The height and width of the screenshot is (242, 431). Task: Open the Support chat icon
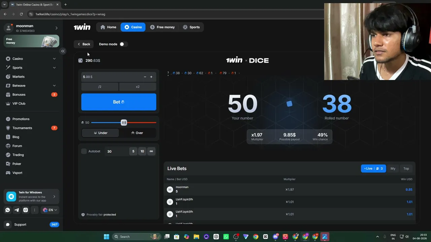click(8, 225)
